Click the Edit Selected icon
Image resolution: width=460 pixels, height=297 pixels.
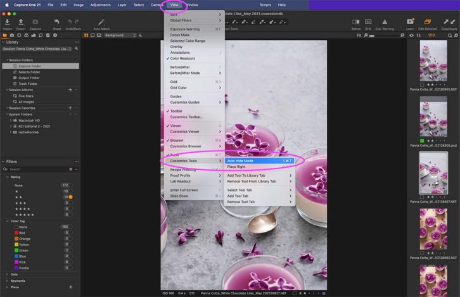pyautogui.click(x=428, y=22)
